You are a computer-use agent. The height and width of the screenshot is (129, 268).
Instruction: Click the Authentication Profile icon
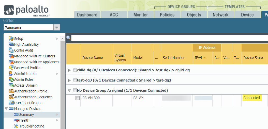click(x=11, y=91)
